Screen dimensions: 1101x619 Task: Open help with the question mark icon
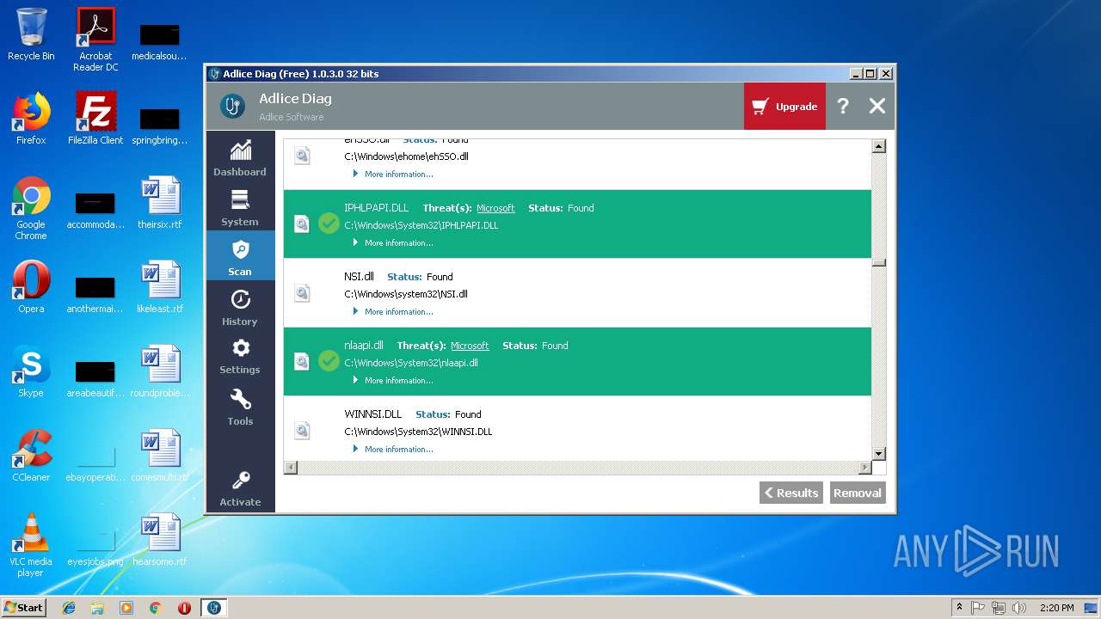pos(843,107)
